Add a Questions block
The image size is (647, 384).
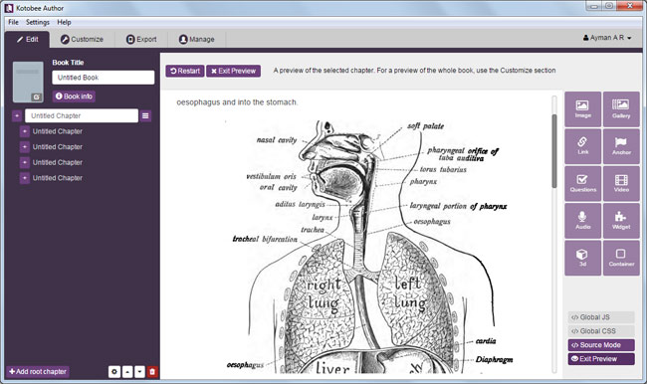(x=582, y=184)
